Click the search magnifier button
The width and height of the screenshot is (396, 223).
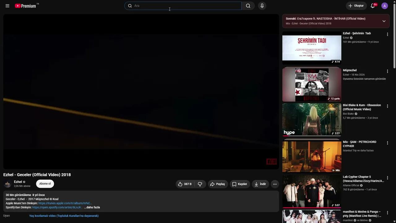click(x=248, y=6)
